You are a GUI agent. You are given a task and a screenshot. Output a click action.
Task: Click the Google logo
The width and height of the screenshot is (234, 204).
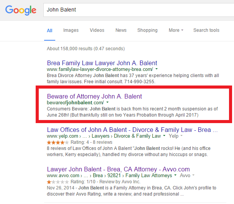click(x=21, y=10)
